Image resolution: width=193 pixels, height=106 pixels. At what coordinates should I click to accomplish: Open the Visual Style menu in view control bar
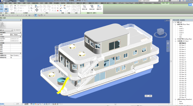click(x=34, y=104)
